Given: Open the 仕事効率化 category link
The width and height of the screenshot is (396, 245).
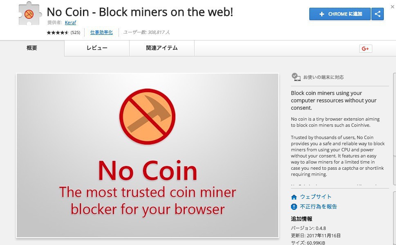Looking at the screenshot, I should tap(101, 32).
